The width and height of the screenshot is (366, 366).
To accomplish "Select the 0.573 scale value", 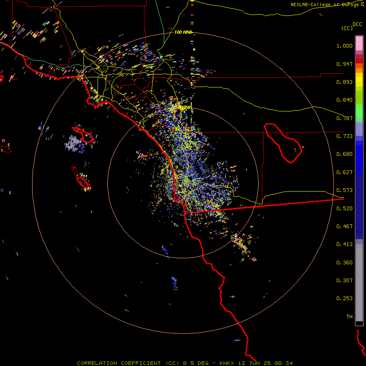I will [344, 190].
